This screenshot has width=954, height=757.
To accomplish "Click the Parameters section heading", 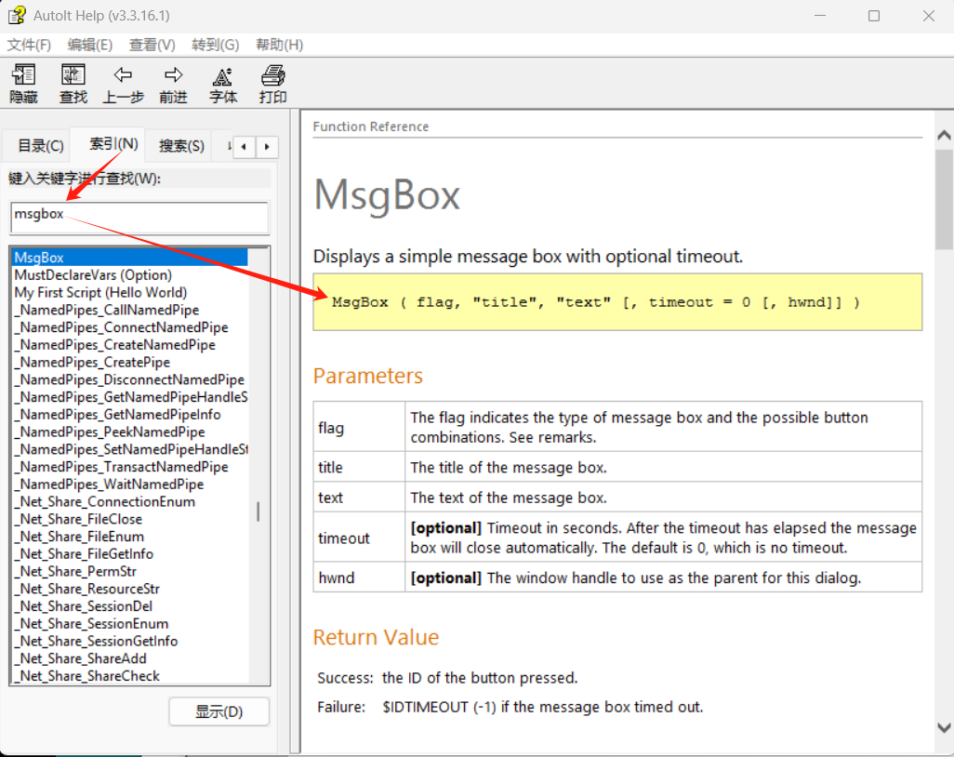I will (x=368, y=376).
